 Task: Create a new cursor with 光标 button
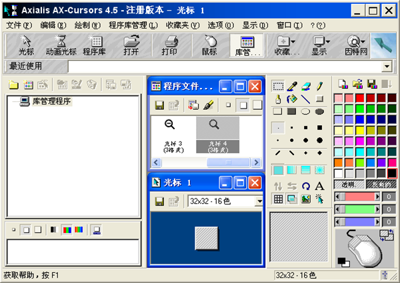coord(26,45)
